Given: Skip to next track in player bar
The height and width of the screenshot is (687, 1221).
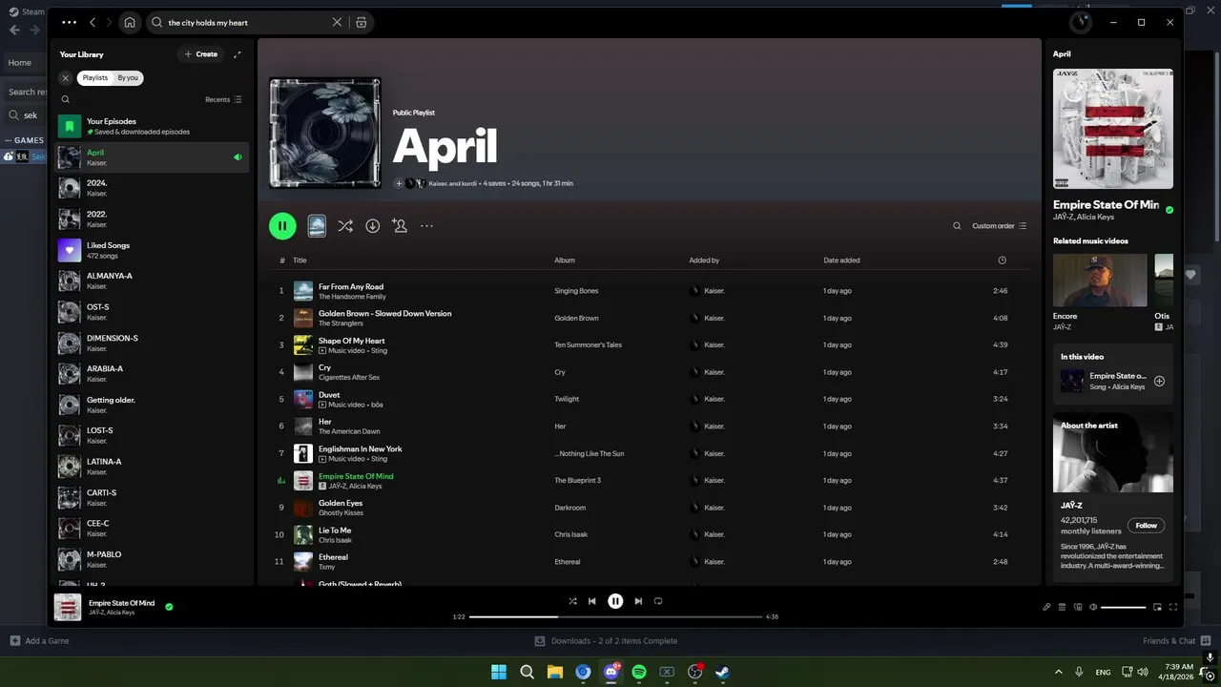Looking at the screenshot, I should pyautogui.click(x=638, y=601).
